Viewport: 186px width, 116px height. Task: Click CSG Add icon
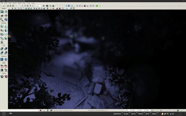click(2, 49)
